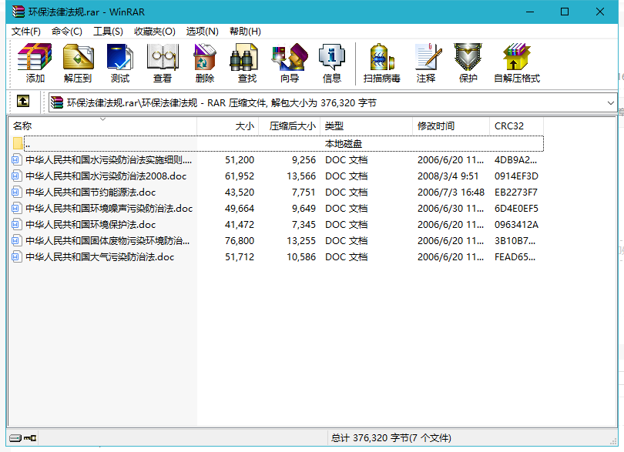Click the 查找 (Find) binoculars icon
The image size is (624, 452).
click(x=243, y=57)
